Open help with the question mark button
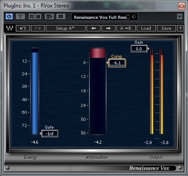This screenshot has width=188, height=176. point(180,28)
